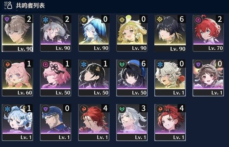Screen dimensions: 229x147
Task: Click the ice element icon on the silver-haired hat character
Action: click(x=45, y=19)
